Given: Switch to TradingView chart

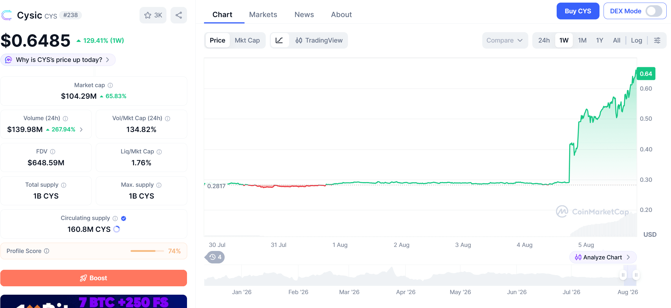Looking at the screenshot, I should [319, 40].
